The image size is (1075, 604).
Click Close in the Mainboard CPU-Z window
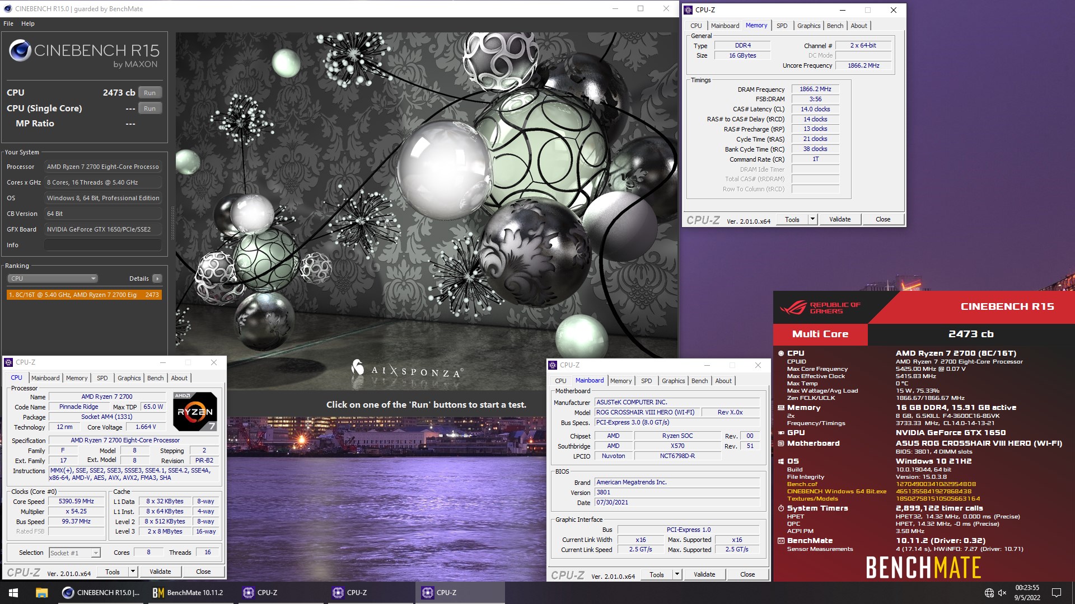coord(747,574)
